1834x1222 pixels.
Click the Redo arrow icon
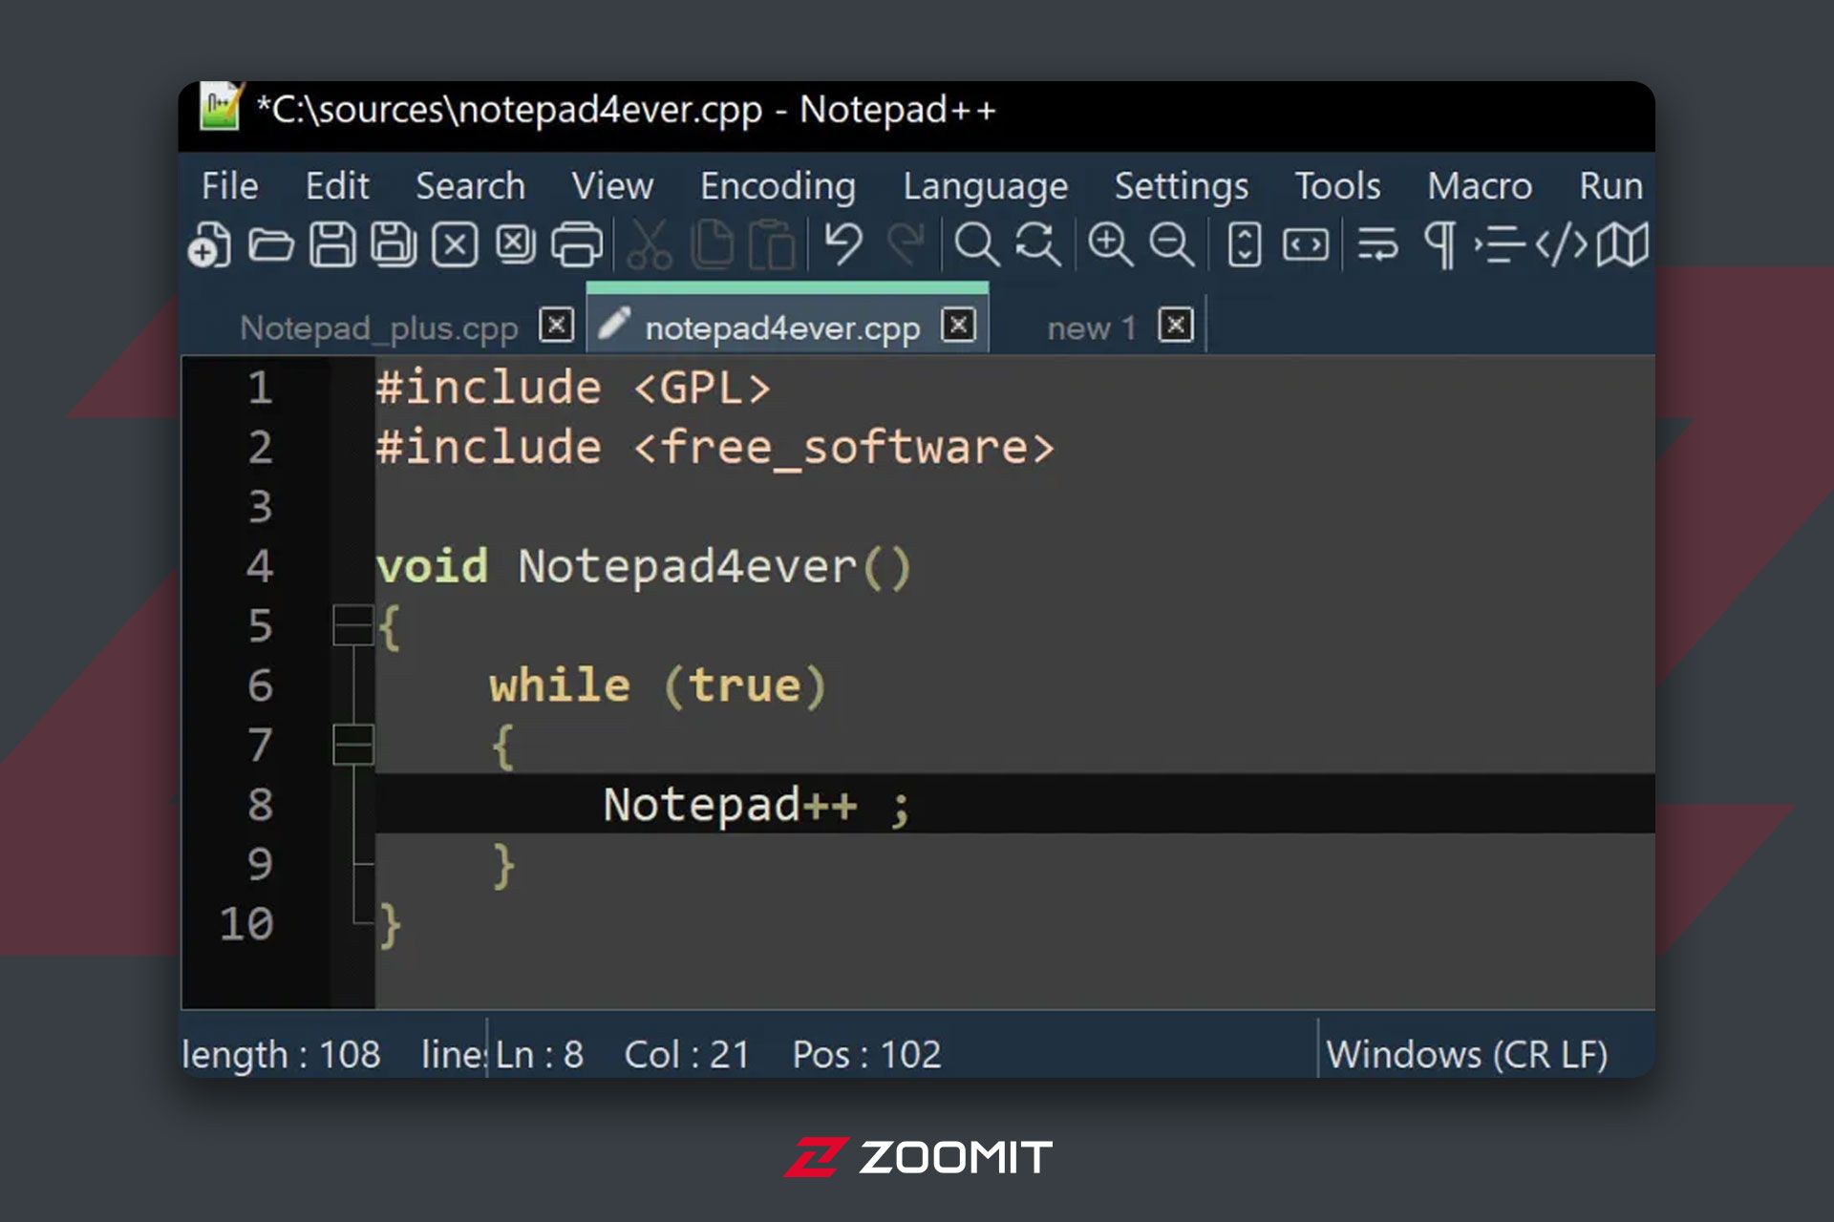[906, 244]
